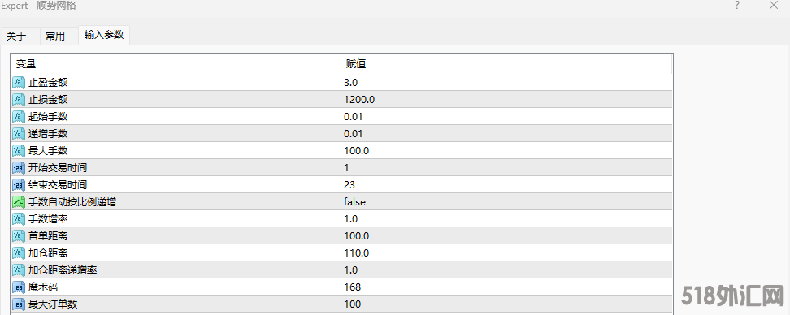Image resolution: width=790 pixels, height=315 pixels.
Task: Switch to the 关于 tab
Action: 16,37
